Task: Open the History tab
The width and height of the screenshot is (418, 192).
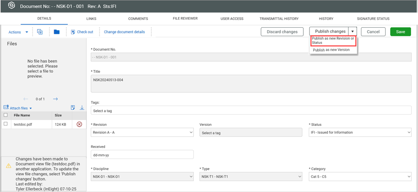Action: [x=326, y=19]
